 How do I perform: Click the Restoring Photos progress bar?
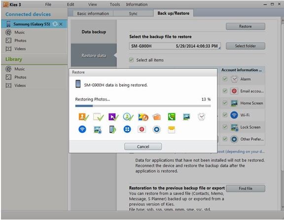point(143,106)
